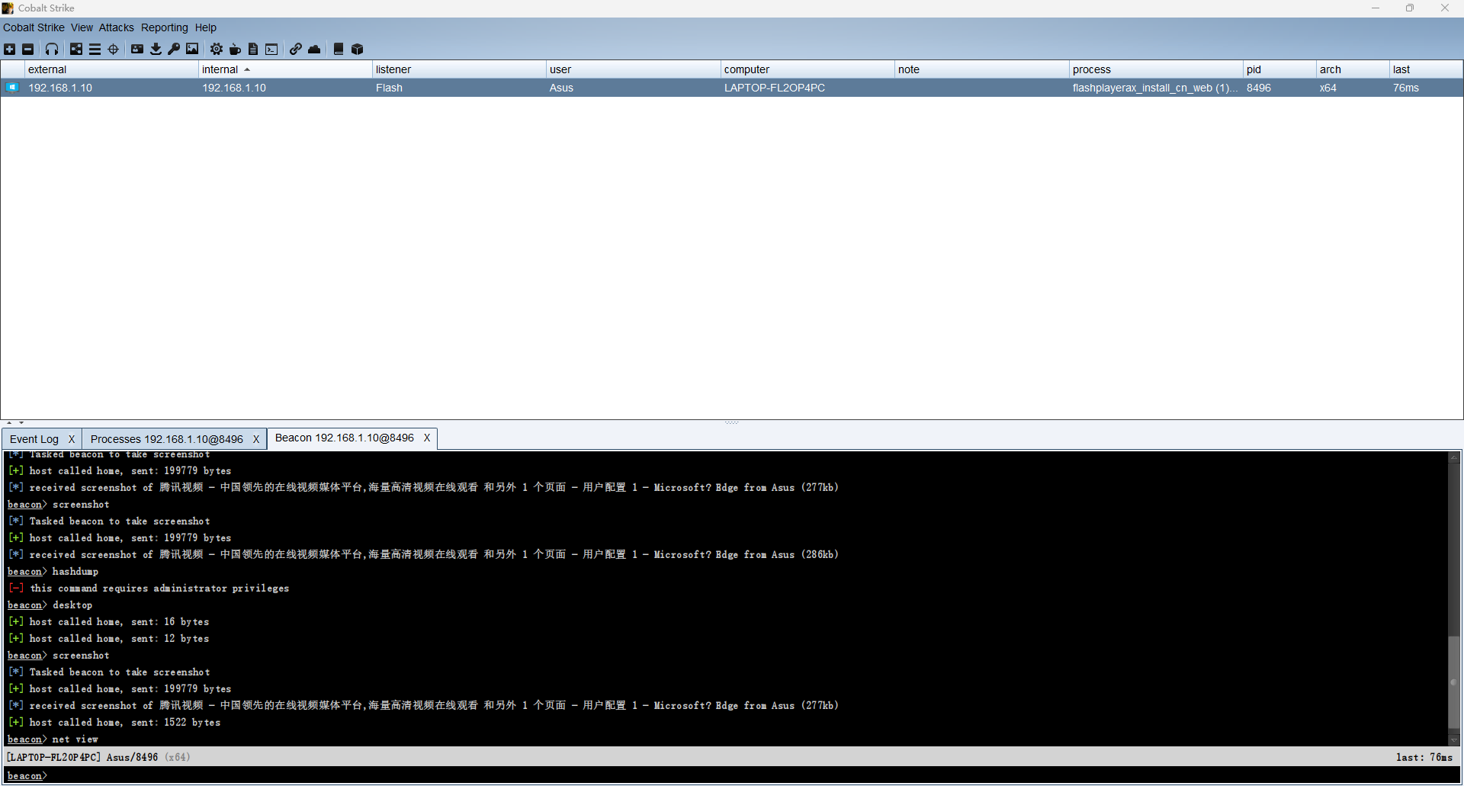
Task: Click the hashdump command line in console
Action: [x=53, y=572]
